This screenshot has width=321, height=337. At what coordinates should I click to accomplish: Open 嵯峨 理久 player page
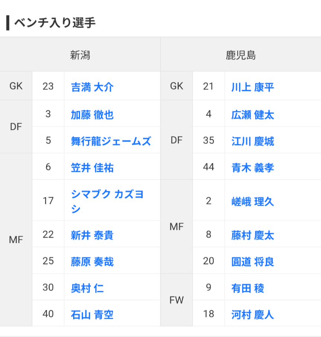coord(253,201)
